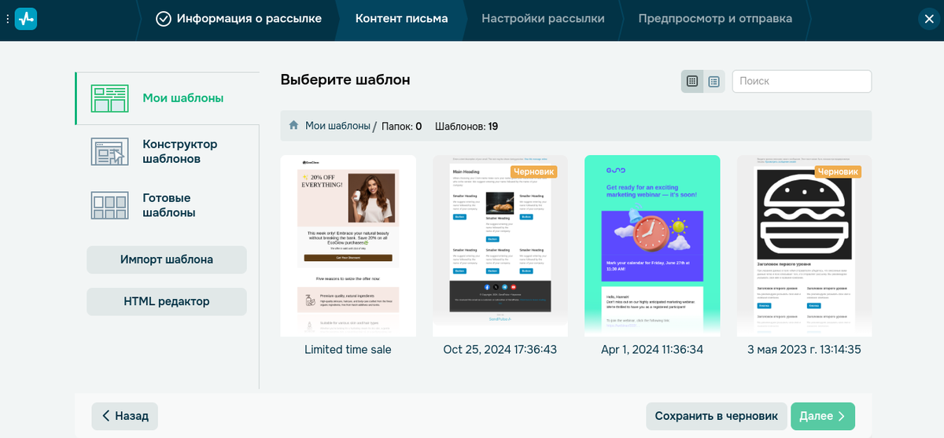The image size is (944, 438).
Task: Open Предпросмотр и отправка step
Action: (715, 19)
